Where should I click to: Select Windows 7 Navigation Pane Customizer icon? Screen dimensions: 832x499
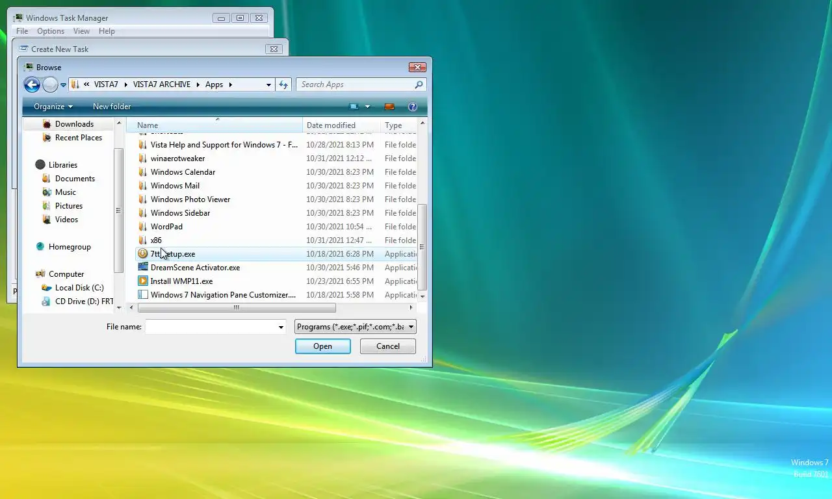pos(143,295)
